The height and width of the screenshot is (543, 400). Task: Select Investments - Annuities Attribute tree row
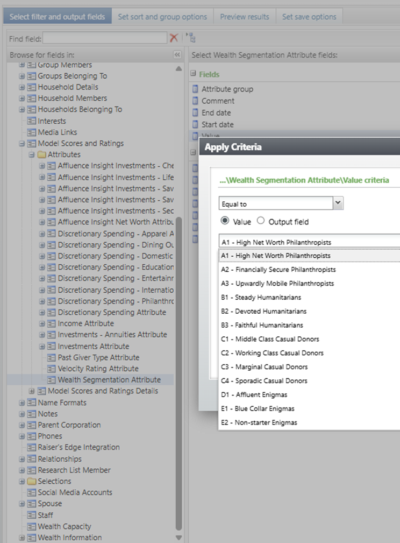(112, 335)
